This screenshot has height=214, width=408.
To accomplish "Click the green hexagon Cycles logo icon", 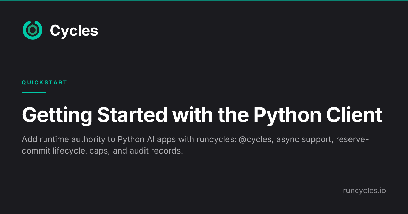I will tap(33, 30).
